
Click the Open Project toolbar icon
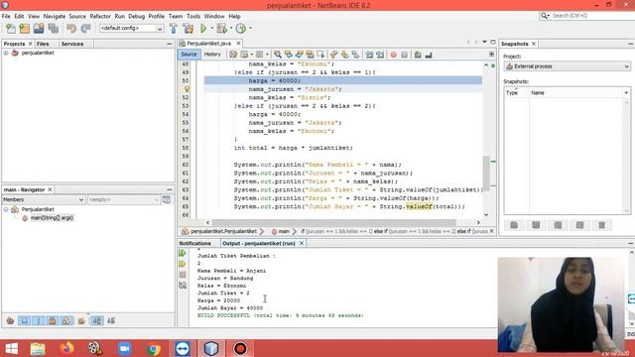[x=39, y=29]
